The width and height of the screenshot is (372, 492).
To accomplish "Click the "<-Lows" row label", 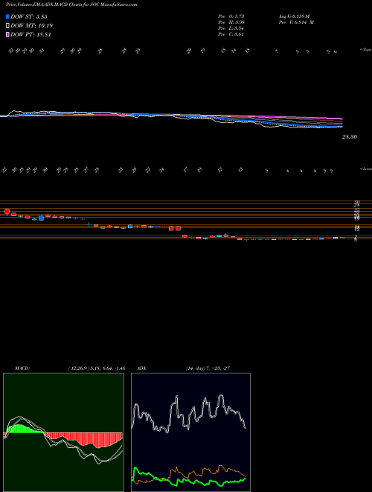I will (x=365, y=168).
